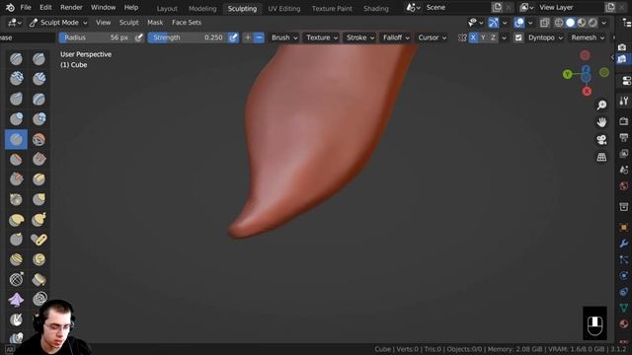Pick the Slide Relax brush

(16, 280)
